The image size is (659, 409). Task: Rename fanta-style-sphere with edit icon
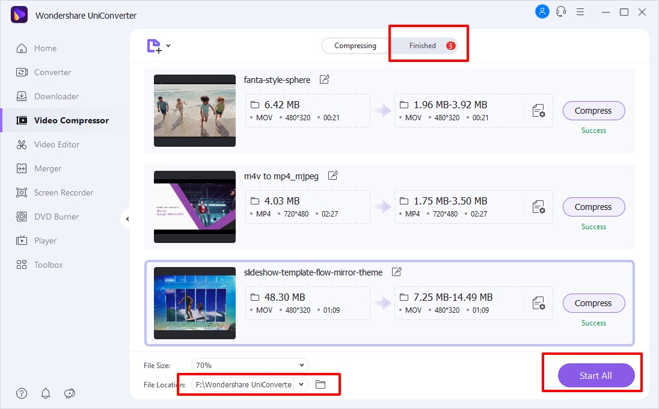324,79
